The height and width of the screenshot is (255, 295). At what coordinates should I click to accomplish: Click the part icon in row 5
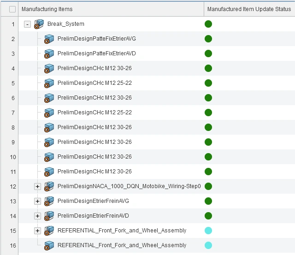[49, 83]
